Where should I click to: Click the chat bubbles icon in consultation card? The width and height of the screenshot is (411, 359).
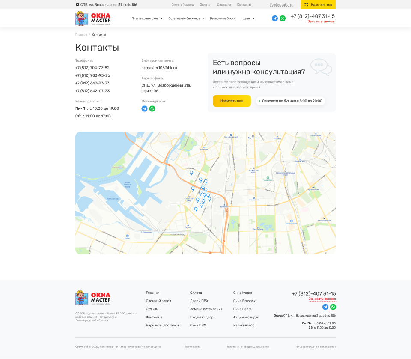click(x=321, y=67)
